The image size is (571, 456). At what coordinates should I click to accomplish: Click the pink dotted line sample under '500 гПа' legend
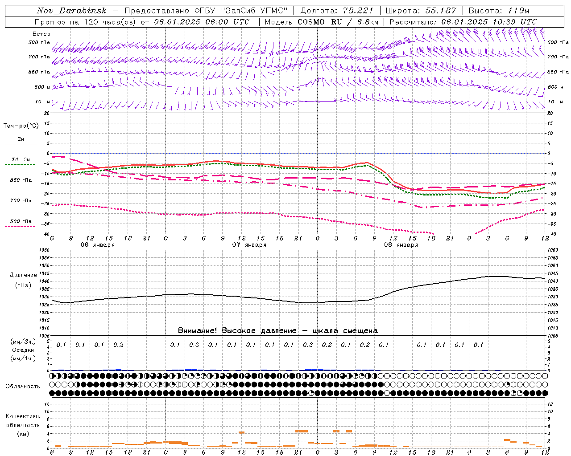20,226
